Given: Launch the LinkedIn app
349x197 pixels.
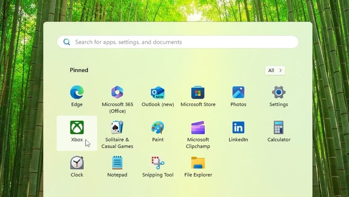Looking at the screenshot, I should click(x=238, y=128).
